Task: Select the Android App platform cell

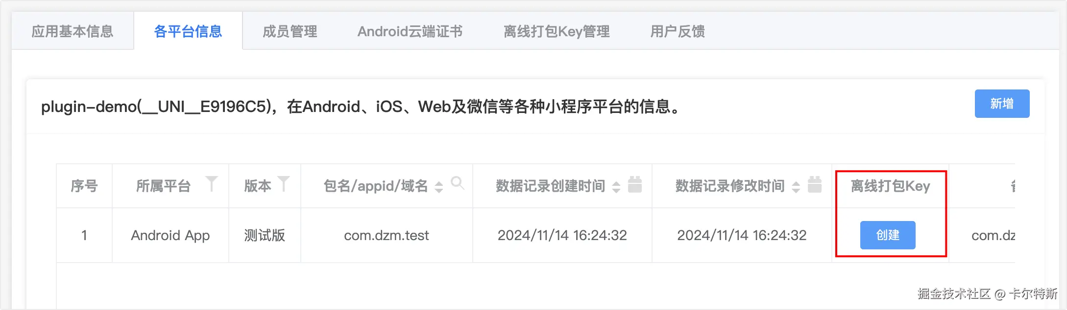Action: (170, 236)
